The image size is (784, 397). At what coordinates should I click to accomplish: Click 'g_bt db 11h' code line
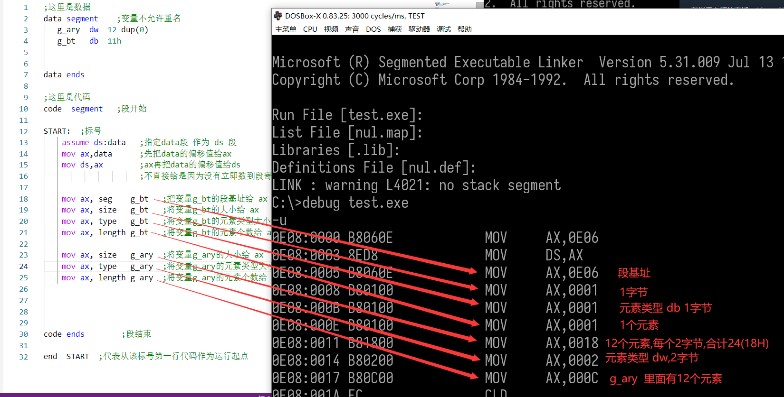[x=89, y=41]
